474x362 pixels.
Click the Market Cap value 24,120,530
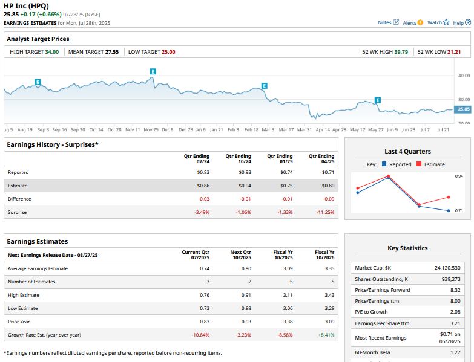click(447, 268)
